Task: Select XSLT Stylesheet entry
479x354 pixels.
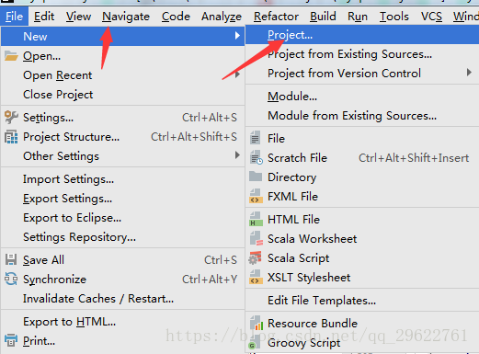Action: (362, 278)
